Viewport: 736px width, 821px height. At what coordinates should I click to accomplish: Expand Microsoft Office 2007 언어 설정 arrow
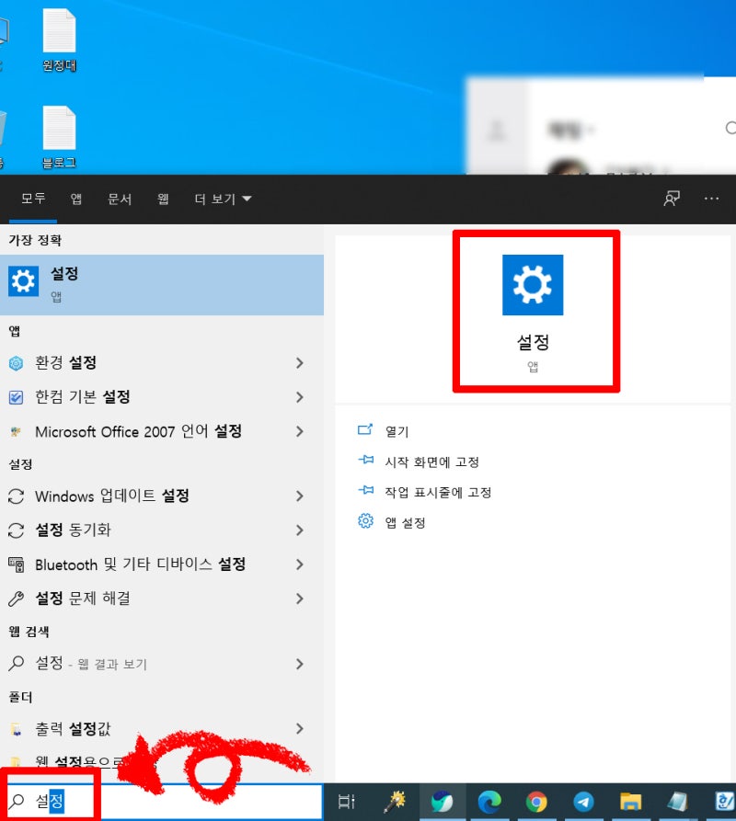pos(300,431)
